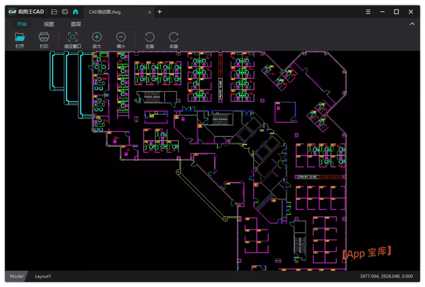This screenshot has height=287, width=425.
Task: Switch to the Layout1 tab
Action: [x=43, y=276]
